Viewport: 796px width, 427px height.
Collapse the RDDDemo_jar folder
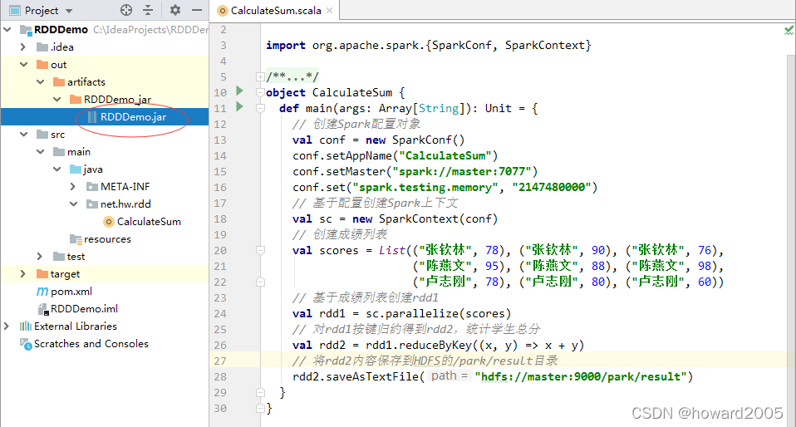pos(57,100)
